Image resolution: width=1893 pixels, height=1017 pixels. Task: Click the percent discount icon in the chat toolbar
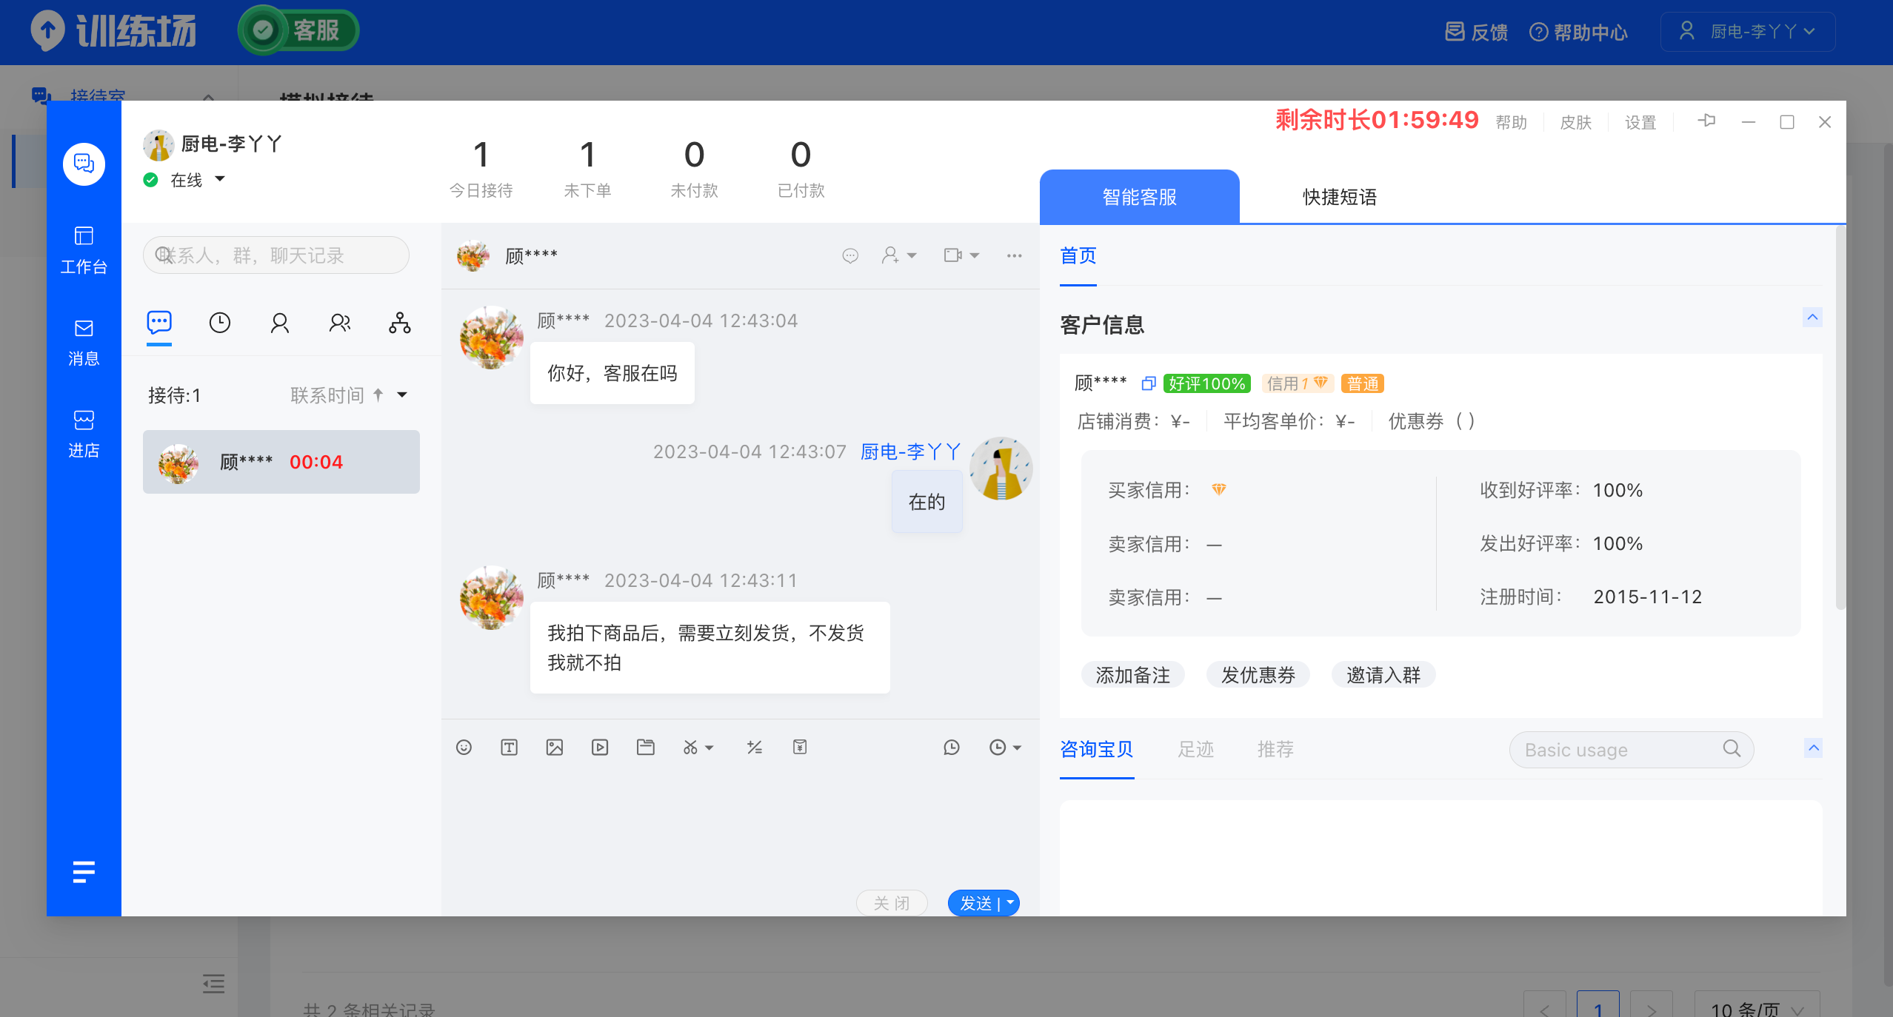pos(755,748)
